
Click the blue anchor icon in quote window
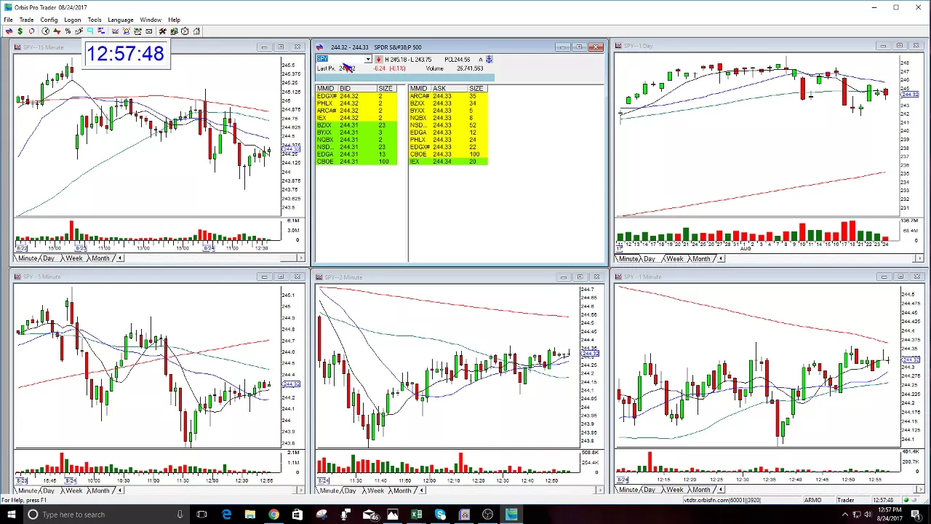[490, 60]
